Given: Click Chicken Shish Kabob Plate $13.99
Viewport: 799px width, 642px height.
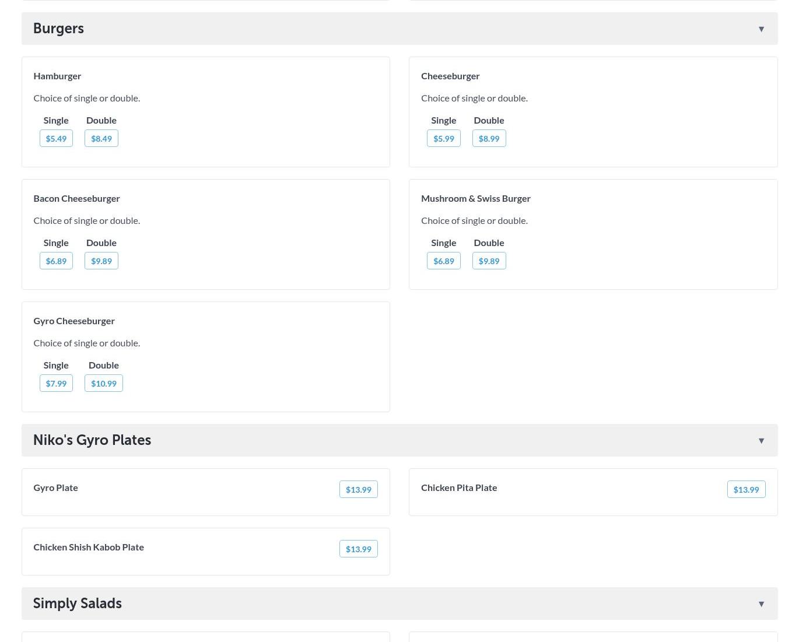Looking at the screenshot, I should [358, 549].
